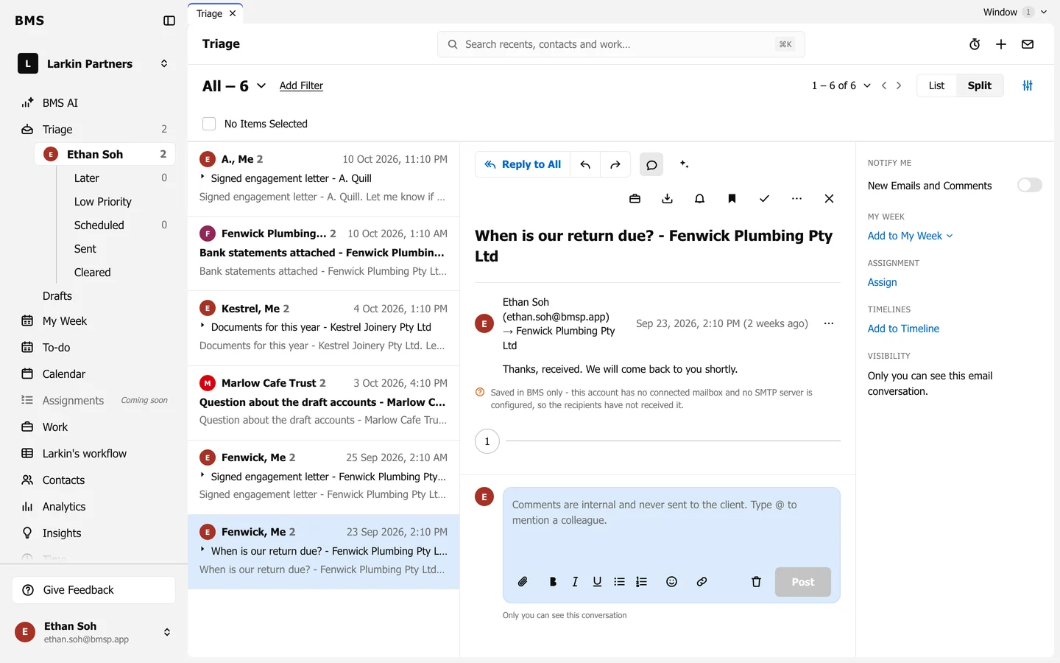Open the mail compose icon in header
This screenshot has height=663, width=1060.
pos(1028,44)
